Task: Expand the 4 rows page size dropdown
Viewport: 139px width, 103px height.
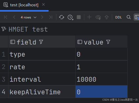Action: coord(28,17)
